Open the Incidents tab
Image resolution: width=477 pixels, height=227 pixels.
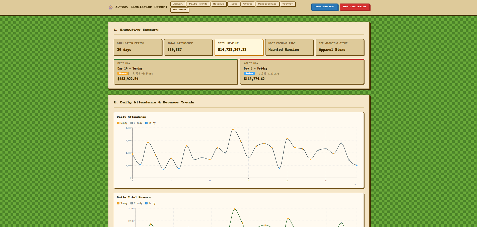pos(180,10)
